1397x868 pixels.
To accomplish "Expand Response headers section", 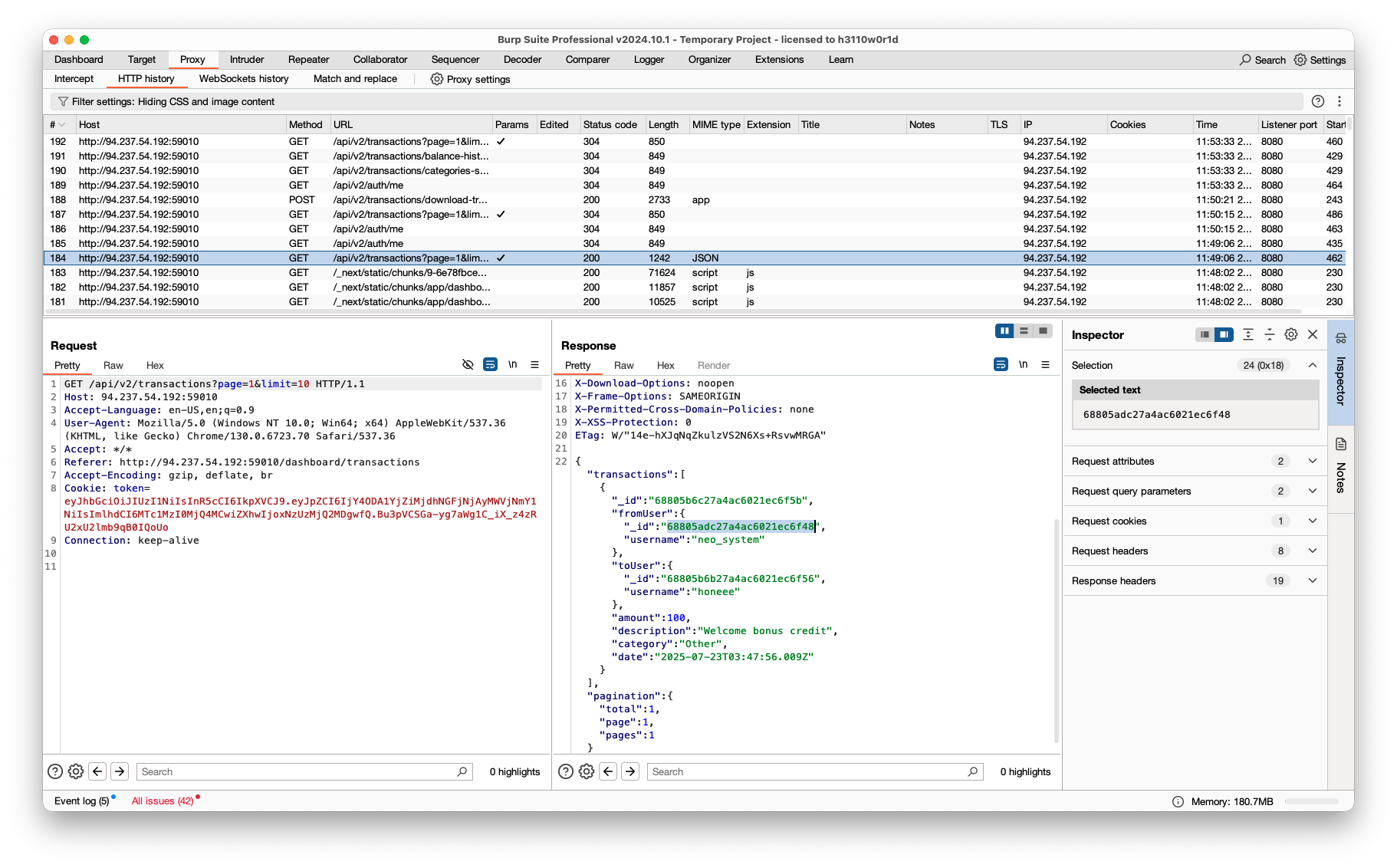I will [x=1312, y=580].
